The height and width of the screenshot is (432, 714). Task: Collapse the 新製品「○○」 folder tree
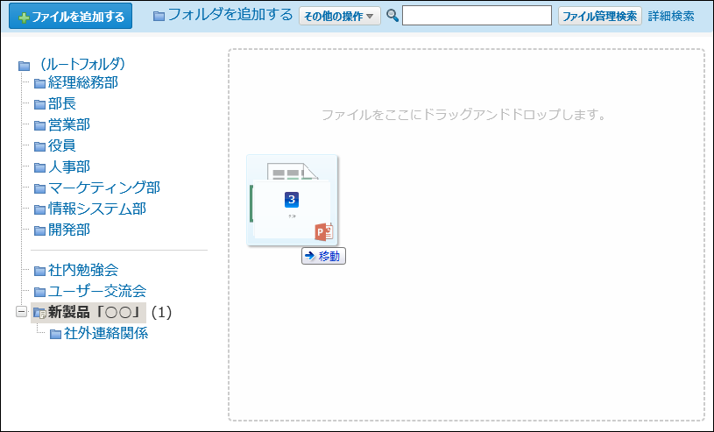pos(21,312)
